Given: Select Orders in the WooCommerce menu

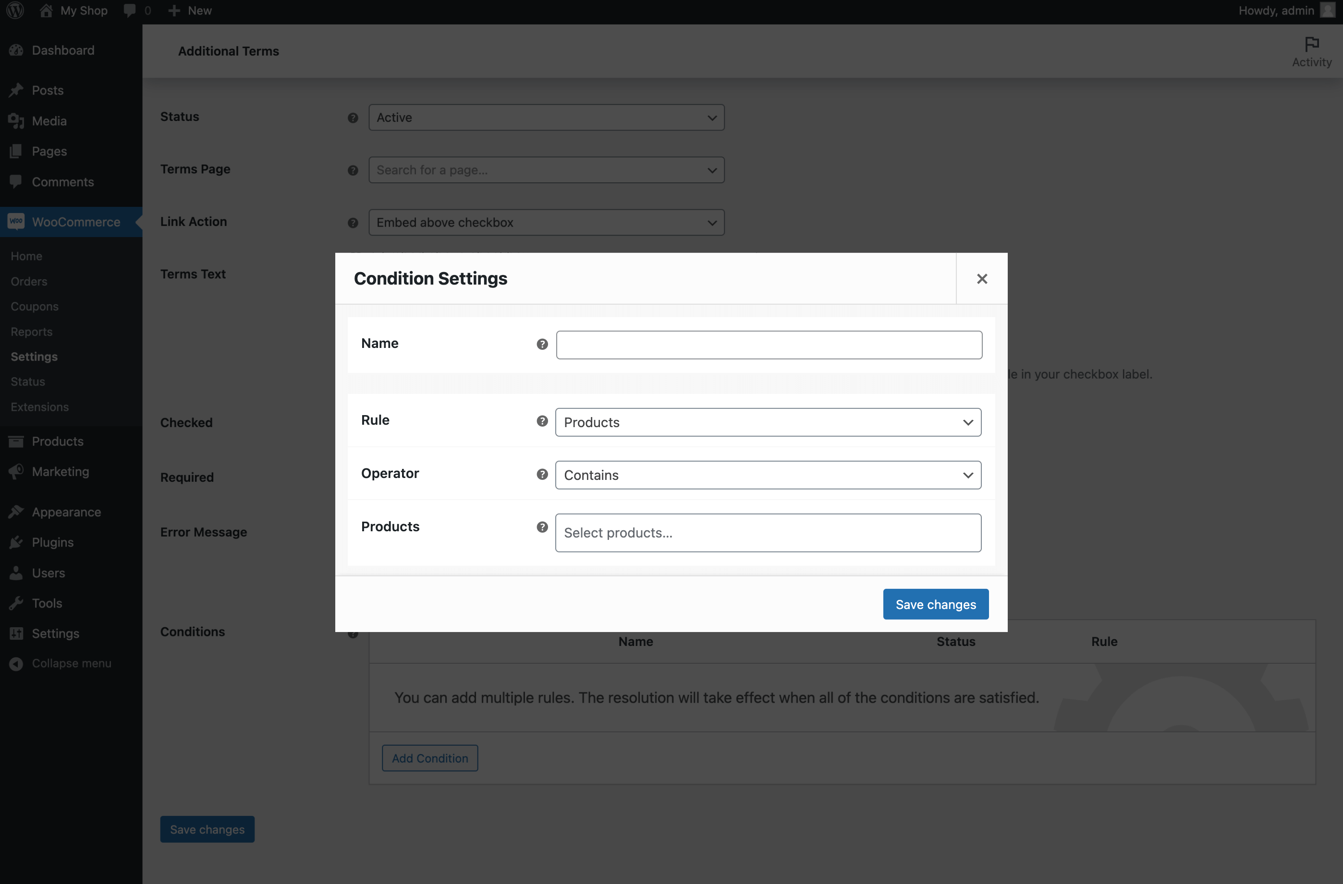Looking at the screenshot, I should (28, 281).
